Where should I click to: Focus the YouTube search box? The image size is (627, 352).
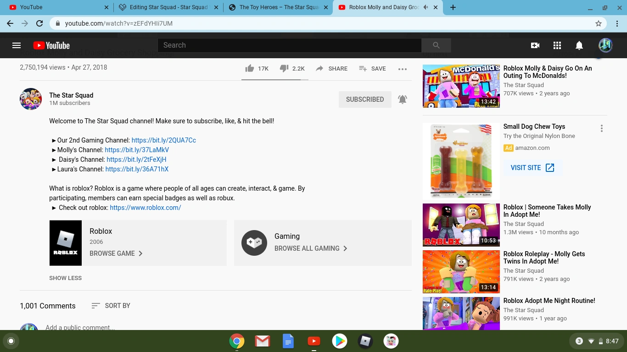[x=290, y=45]
